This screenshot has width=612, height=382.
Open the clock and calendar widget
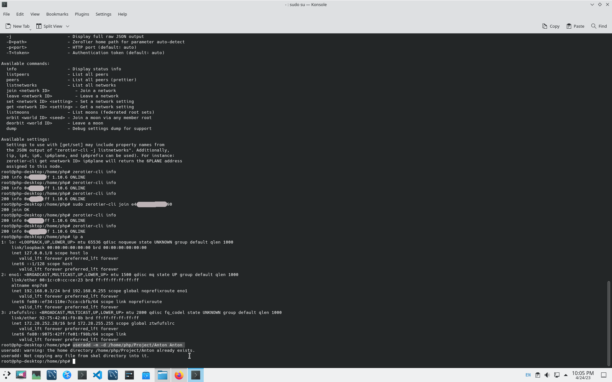coord(583,375)
